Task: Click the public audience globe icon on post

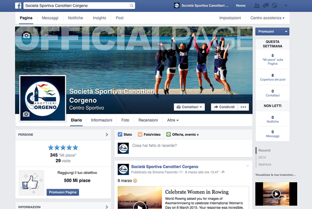Action: [223, 172]
